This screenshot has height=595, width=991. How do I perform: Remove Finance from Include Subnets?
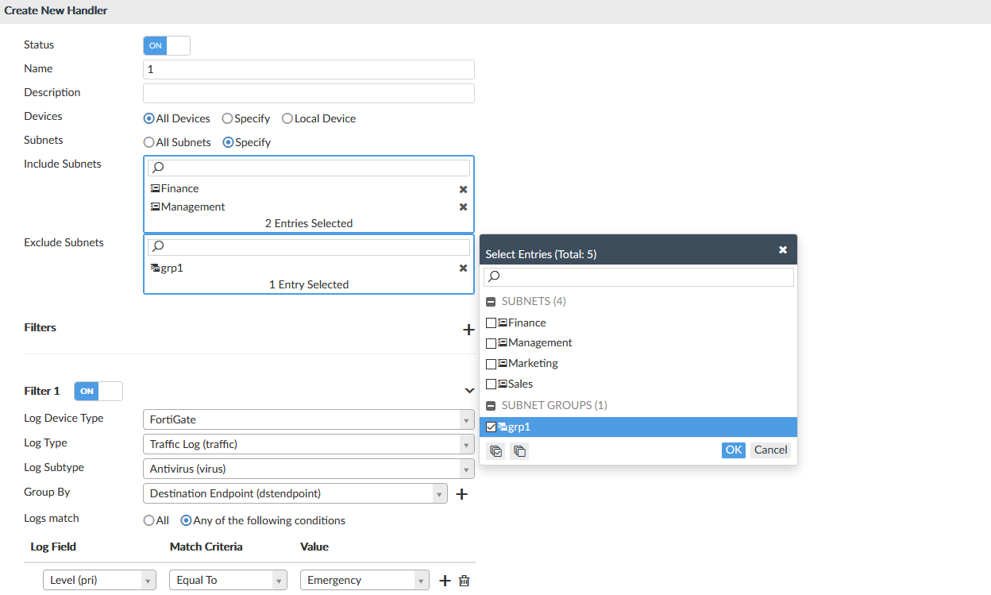tap(463, 189)
